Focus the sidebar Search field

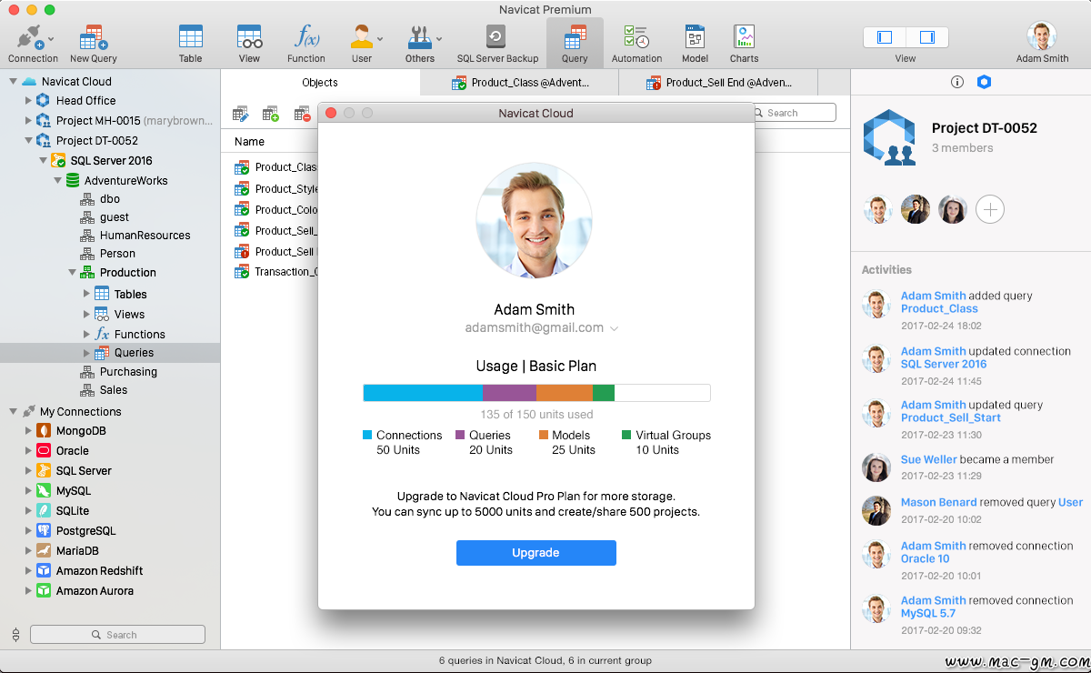pyautogui.click(x=117, y=635)
